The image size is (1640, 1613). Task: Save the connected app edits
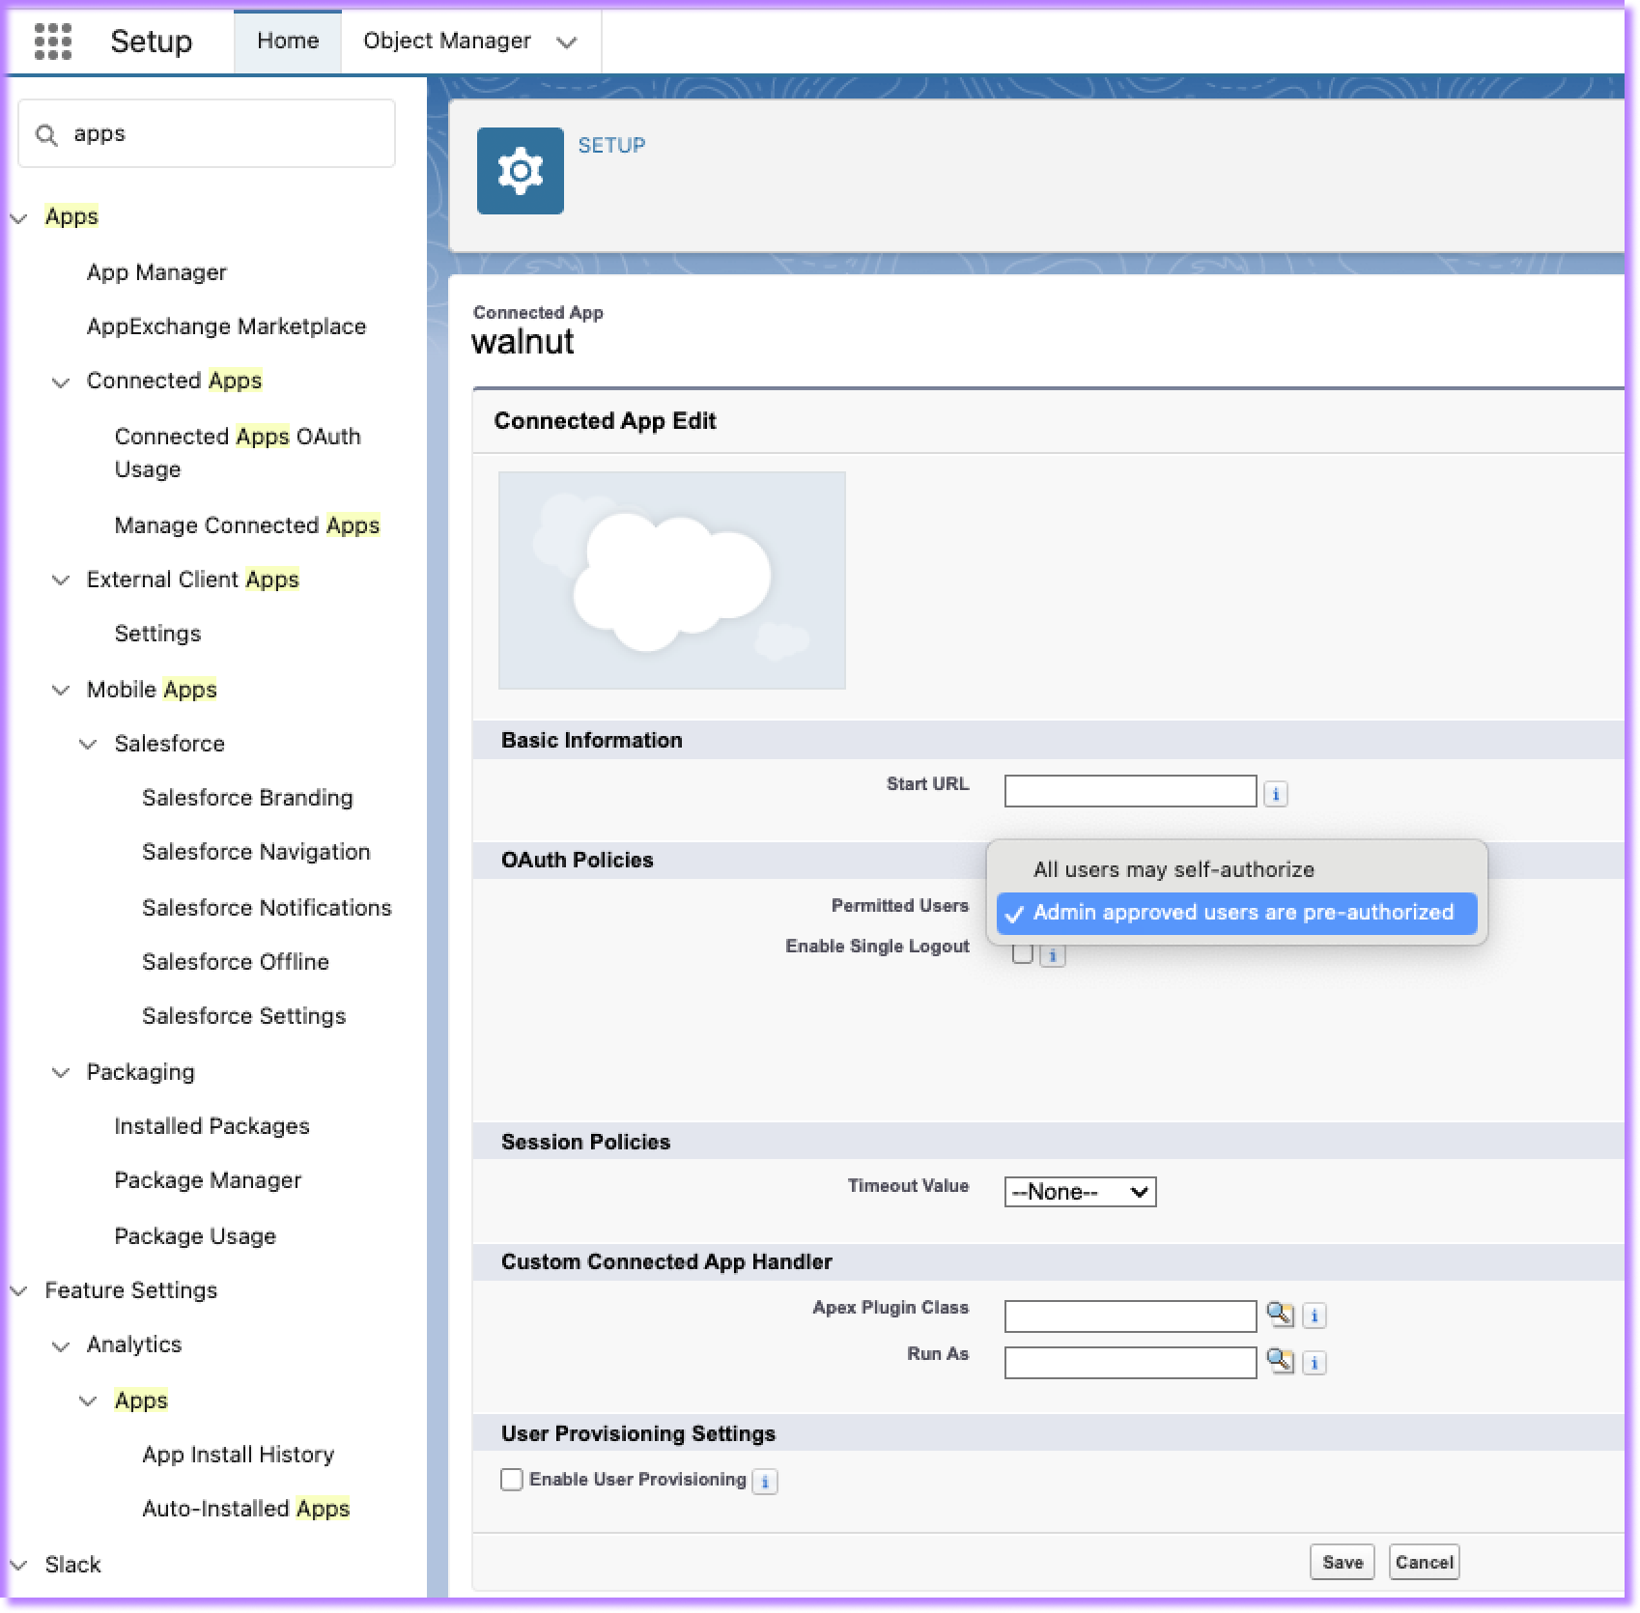coord(1342,1562)
